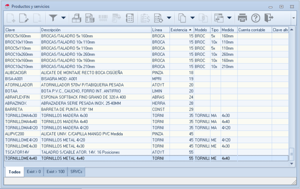This screenshot has height=189, width=300.
Task: Click the switch windows icon
Action: (219, 18)
